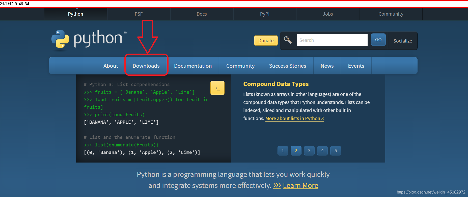The width and height of the screenshot is (468, 197).
Task: Open the Events navigation menu
Action: pos(356,66)
